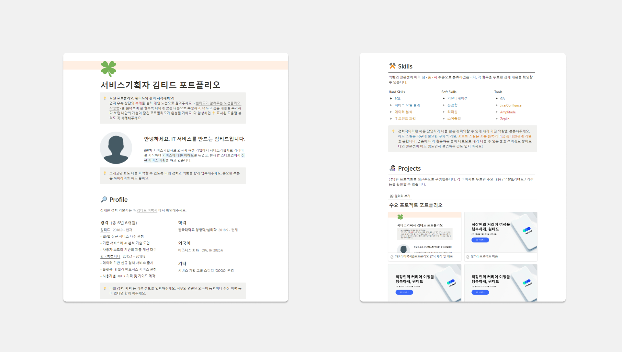Click the 주요 프로젝트 포트폴리오 database title
622x352 pixels.
click(416, 205)
